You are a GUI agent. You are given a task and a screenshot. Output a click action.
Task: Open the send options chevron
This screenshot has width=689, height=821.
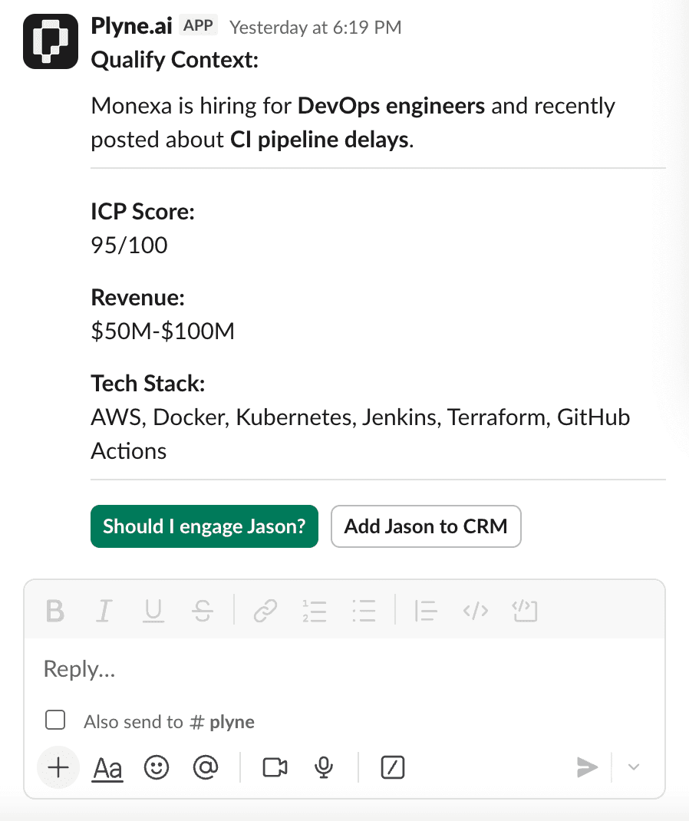(632, 767)
